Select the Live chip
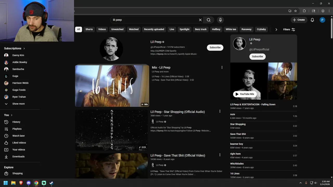This screenshot has width=333, height=187. [x=172, y=29]
